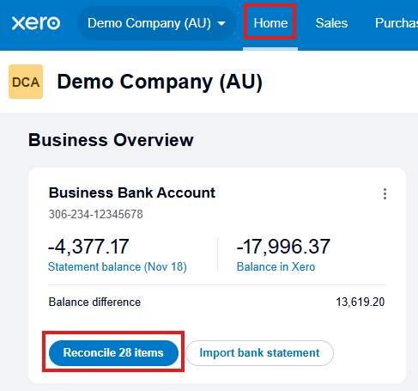The image size is (418, 391).
Task: Click Import bank statement button
Action: 259,353
